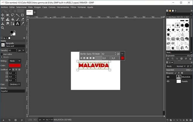This screenshot has width=193, height=122.
Task: Open the brush filter tag dropdown
Action: pyautogui.click(x=191, y=14)
